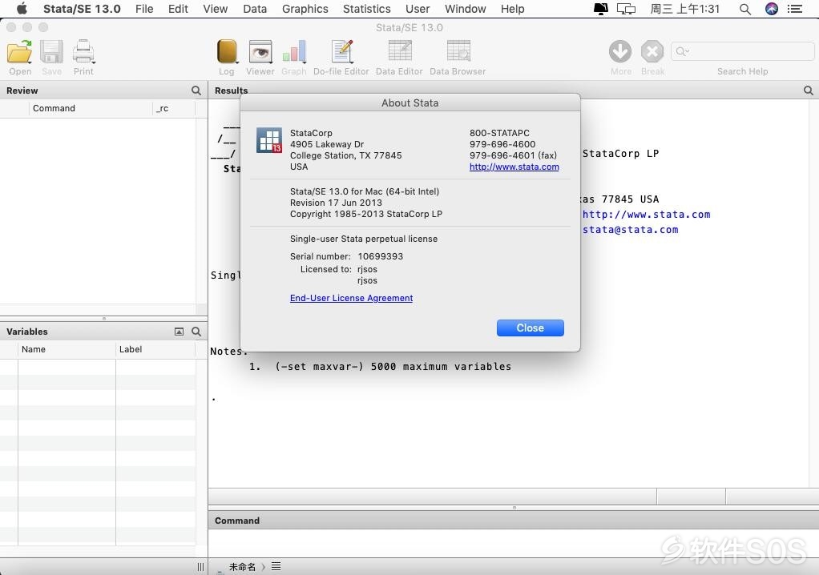The width and height of the screenshot is (819, 575).
Task: Click the Graph toolbar icon
Action: click(294, 52)
